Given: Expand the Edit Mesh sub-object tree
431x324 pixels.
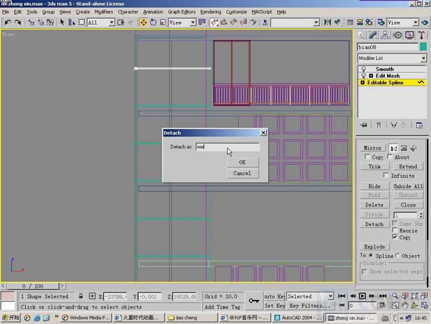Looking at the screenshot, I should 371,75.
